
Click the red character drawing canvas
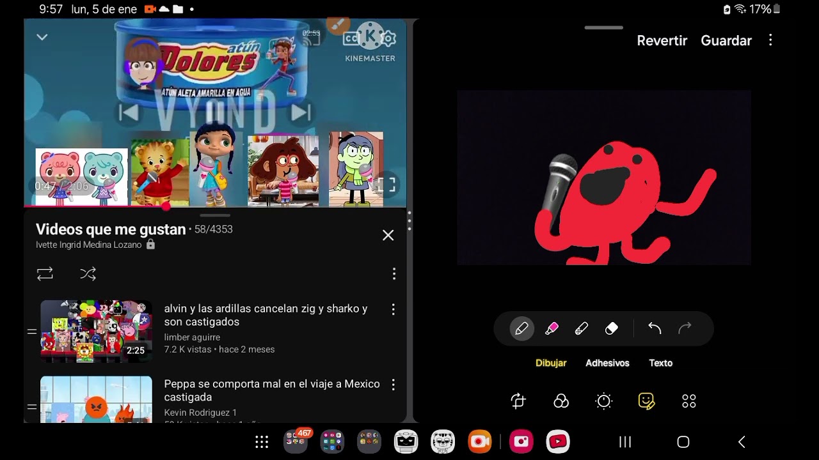click(x=604, y=178)
